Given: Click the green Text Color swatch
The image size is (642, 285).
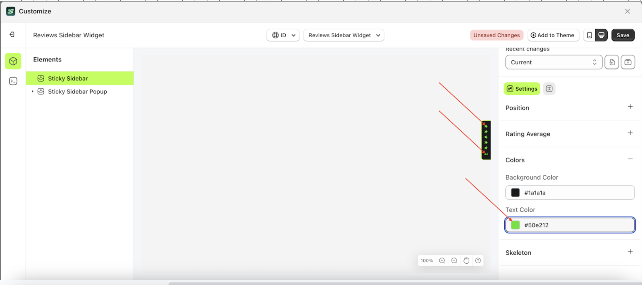Looking at the screenshot, I should coord(516,225).
